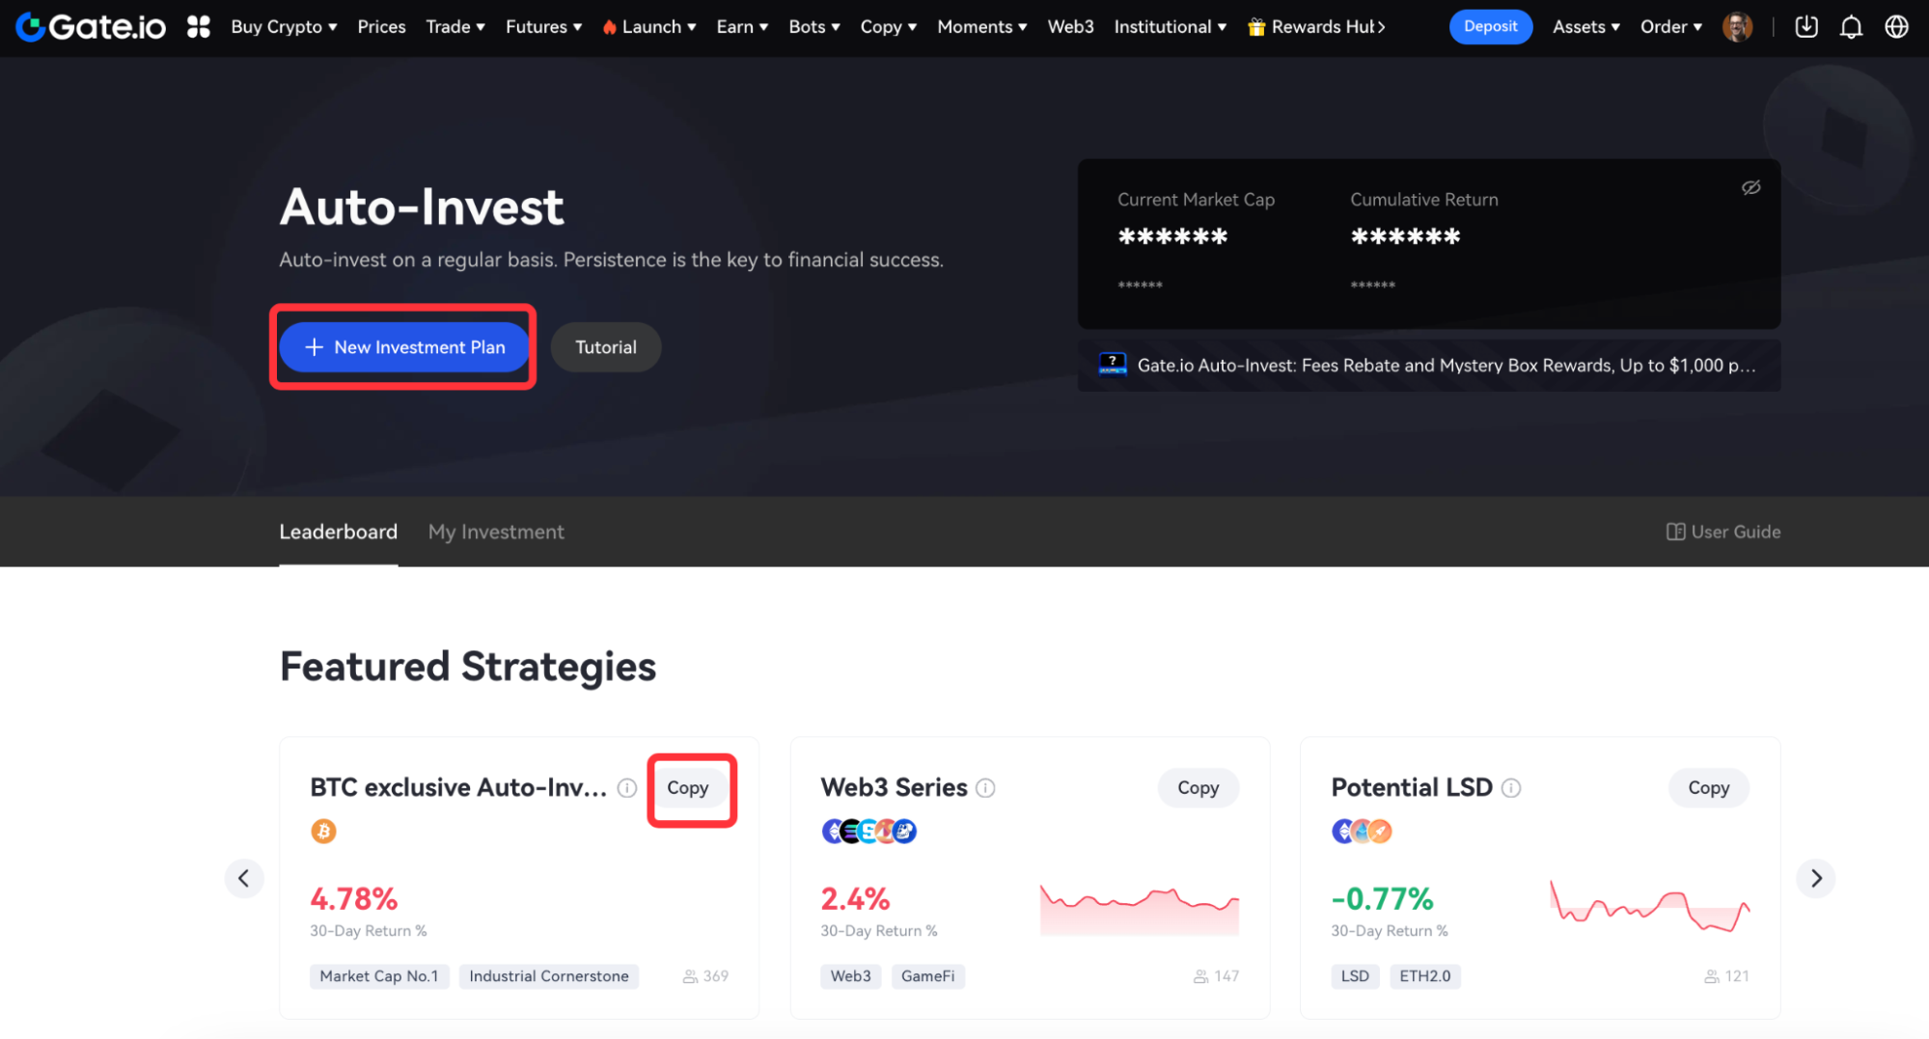Click info icon beside Potential LSD
Image resolution: width=1929 pixels, height=1039 pixels.
tap(1511, 788)
